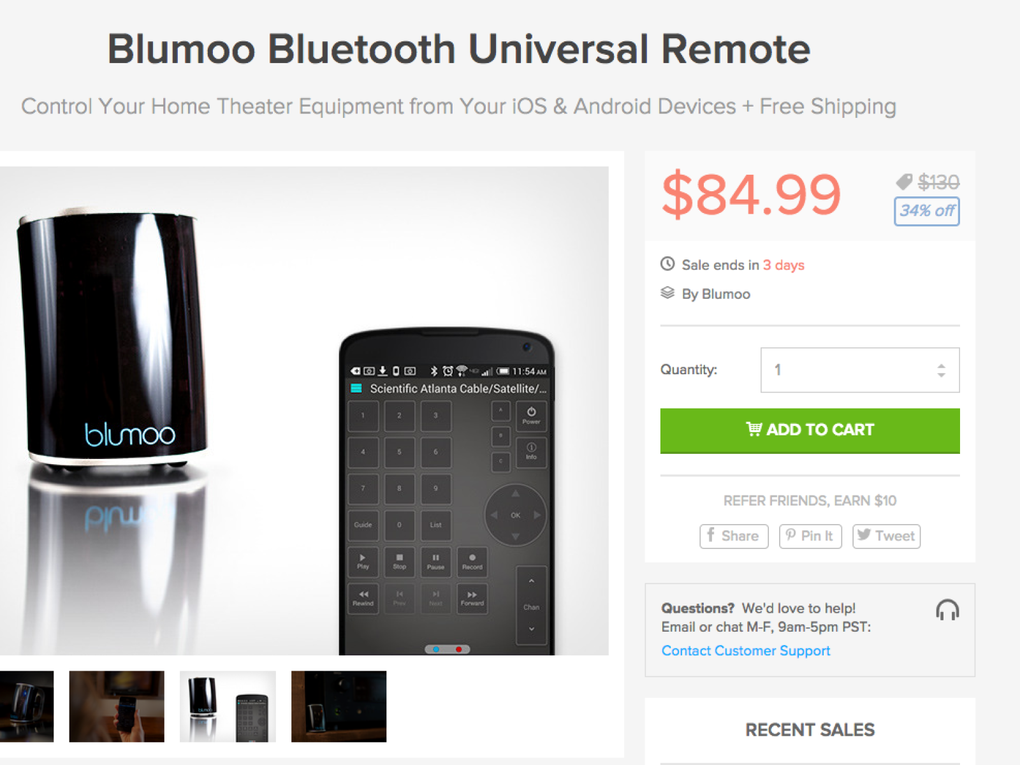
Task: Select the hand holding phone thumbnail
Action: (x=117, y=706)
